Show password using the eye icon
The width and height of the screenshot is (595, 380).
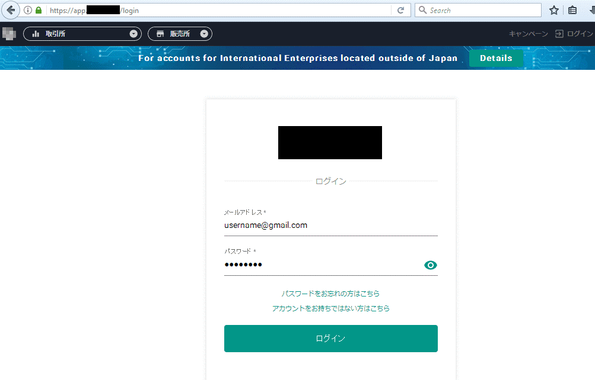(x=430, y=265)
